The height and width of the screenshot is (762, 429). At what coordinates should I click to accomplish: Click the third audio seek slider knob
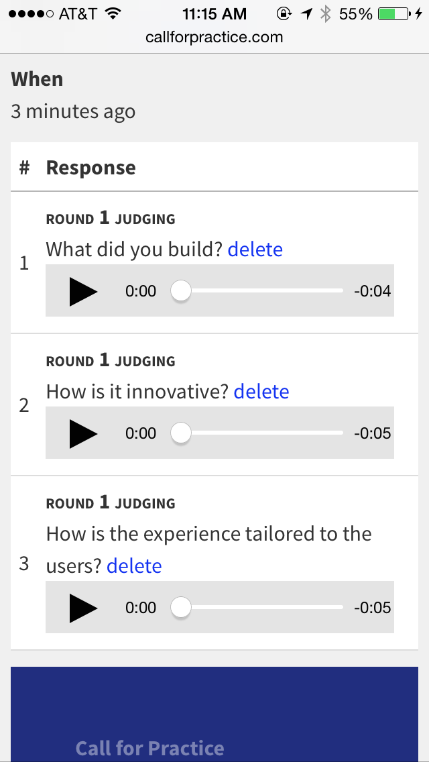[x=180, y=608]
